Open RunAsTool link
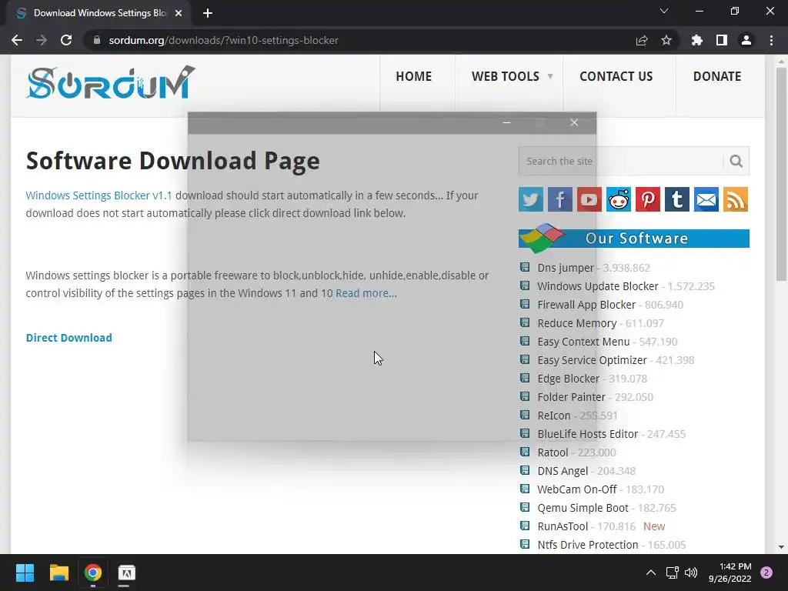This screenshot has height=591, width=788. (563, 526)
